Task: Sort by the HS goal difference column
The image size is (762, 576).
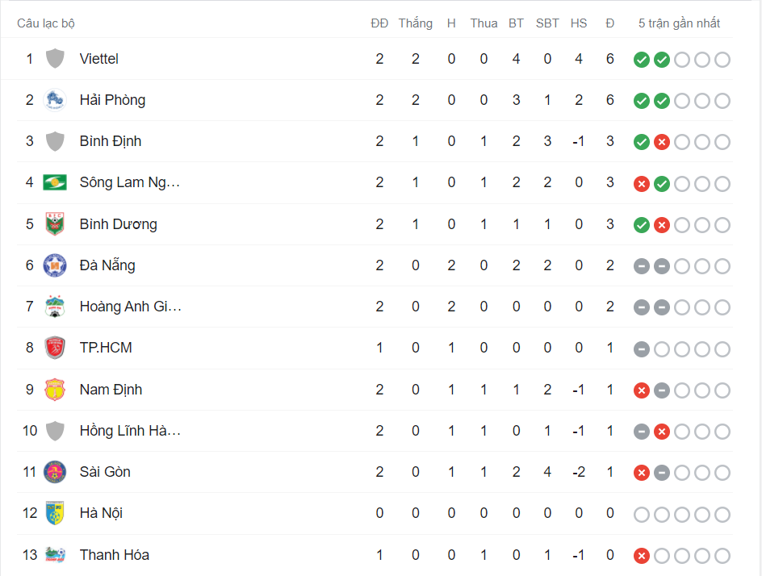Action: coord(579,23)
